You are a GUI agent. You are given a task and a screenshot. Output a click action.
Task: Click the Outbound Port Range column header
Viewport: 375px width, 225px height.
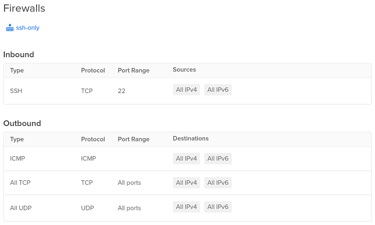point(134,139)
